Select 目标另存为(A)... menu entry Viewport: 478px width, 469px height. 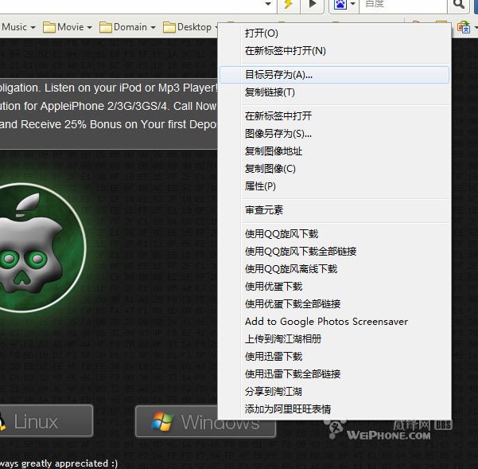(x=278, y=75)
